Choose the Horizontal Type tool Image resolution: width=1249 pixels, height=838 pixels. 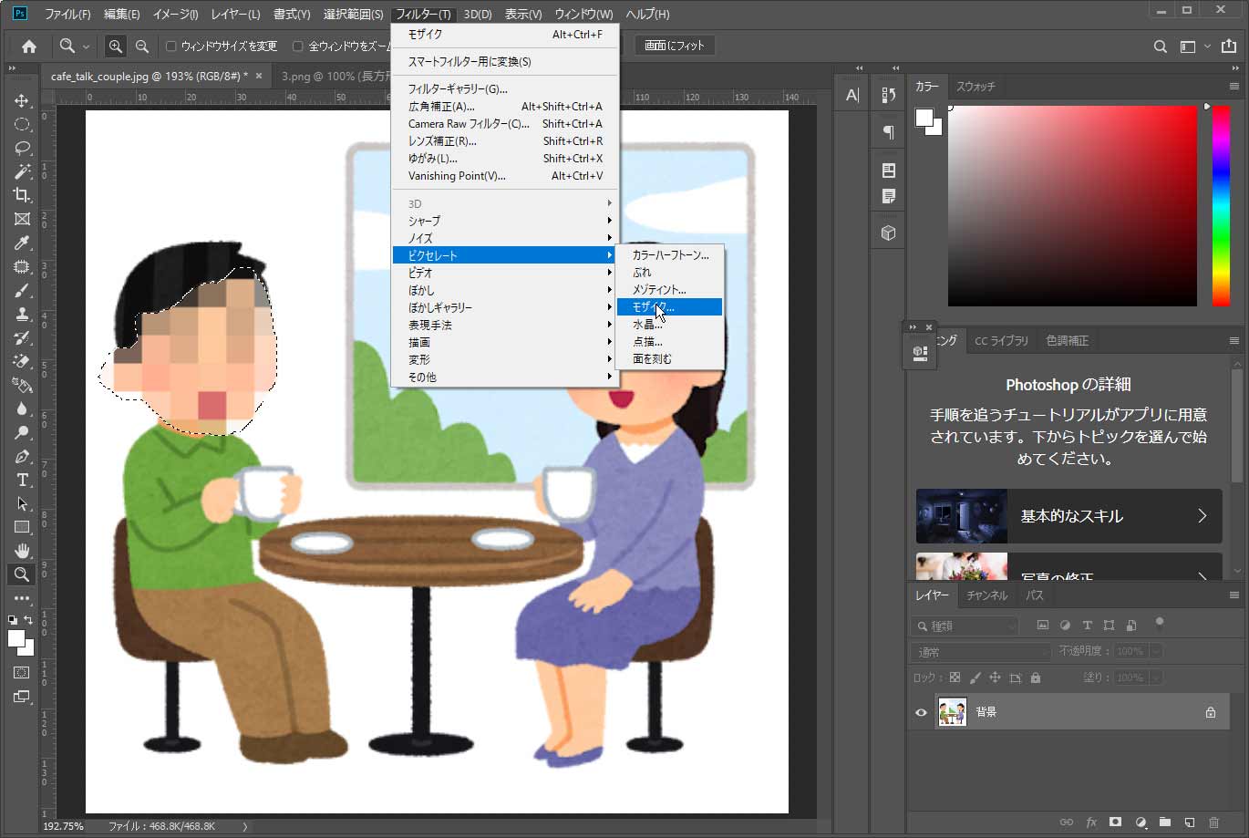point(23,481)
